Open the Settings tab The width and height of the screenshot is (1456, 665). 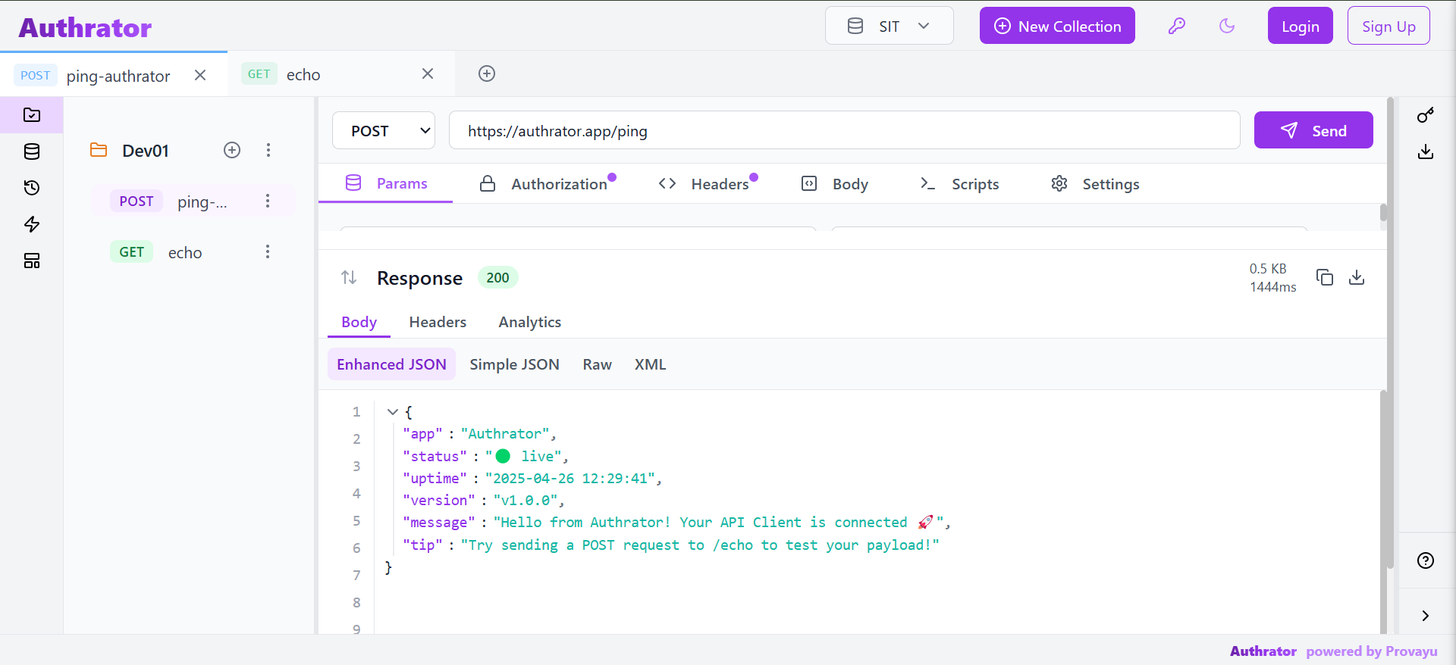point(1095,183)
